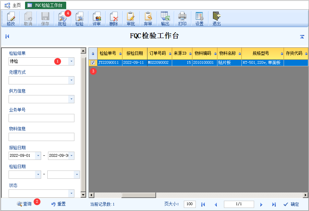This screenshot has height=211, width=309.
Task: Uncheck the row JY22090011 checkbox
Action: click(93, 63)
